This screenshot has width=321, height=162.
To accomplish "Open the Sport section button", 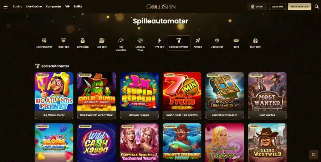I will (257, 6).
